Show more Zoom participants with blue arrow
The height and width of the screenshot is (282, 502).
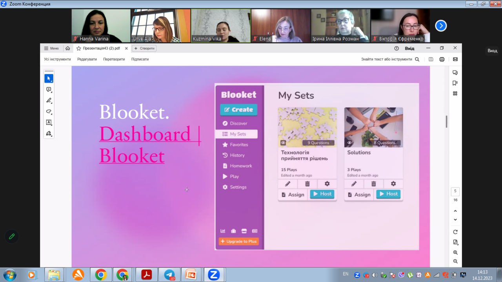pos(441,25)
